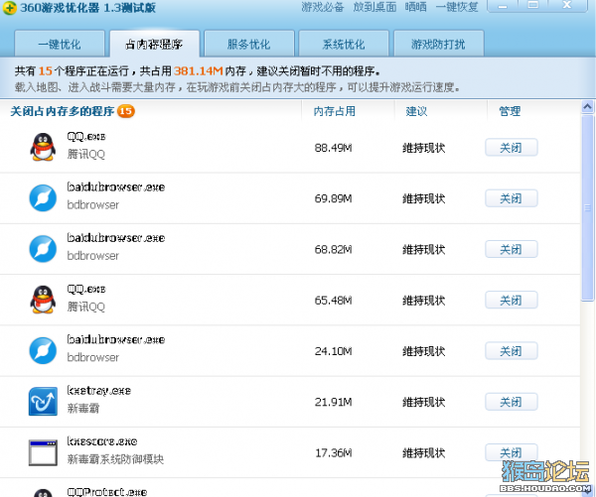Click the scroll up arrow of the list
This screenshot has height=497, width=596.
(x=587, y=107)
